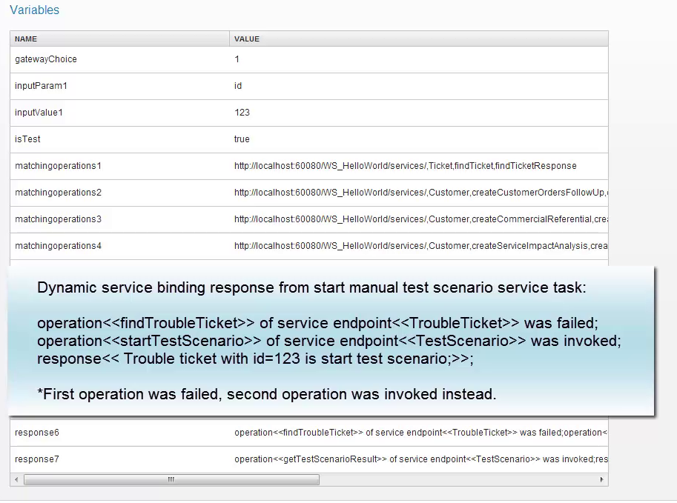Screen dimensions: 677x503
Task: Click the horizontal scrollbar right arrow
Action: (x=602, y=480)
